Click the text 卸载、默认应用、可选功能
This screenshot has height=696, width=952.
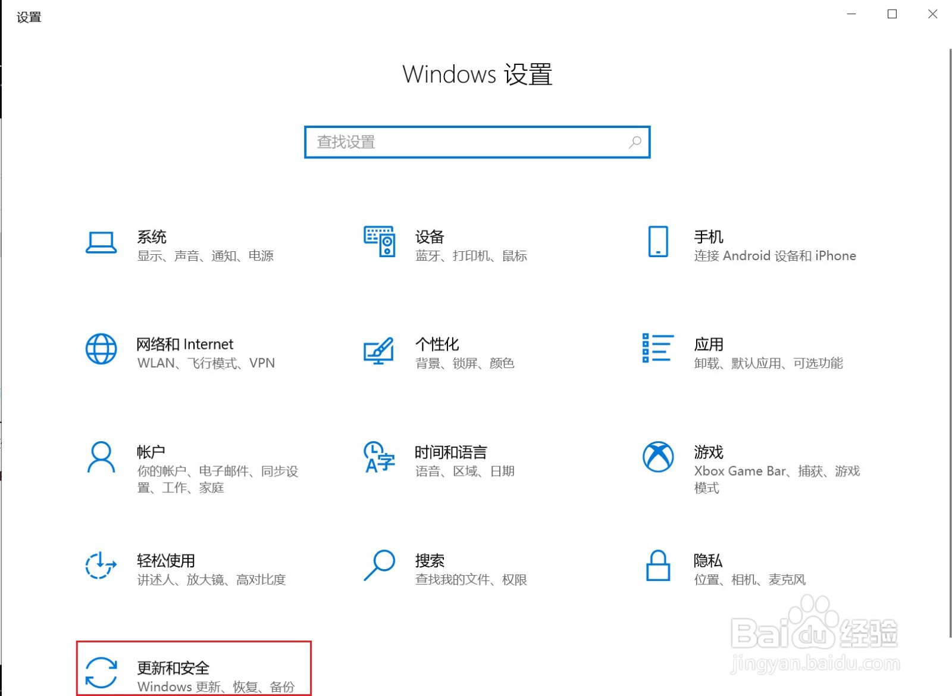coord(768,363)
